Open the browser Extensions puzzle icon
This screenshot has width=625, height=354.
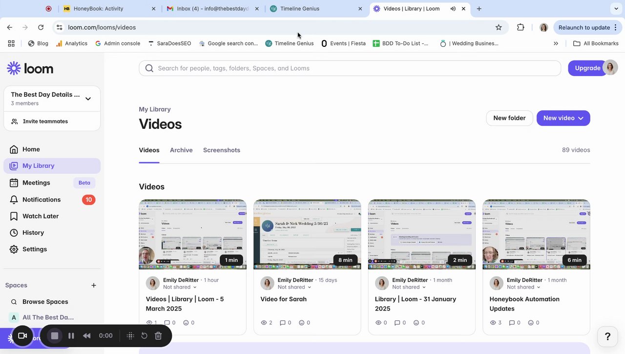521,27
